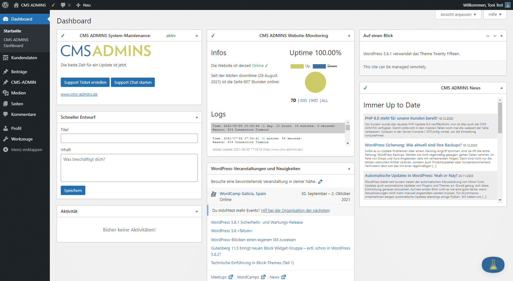Select Dashboard in sidebar

[x=25, y=19]
